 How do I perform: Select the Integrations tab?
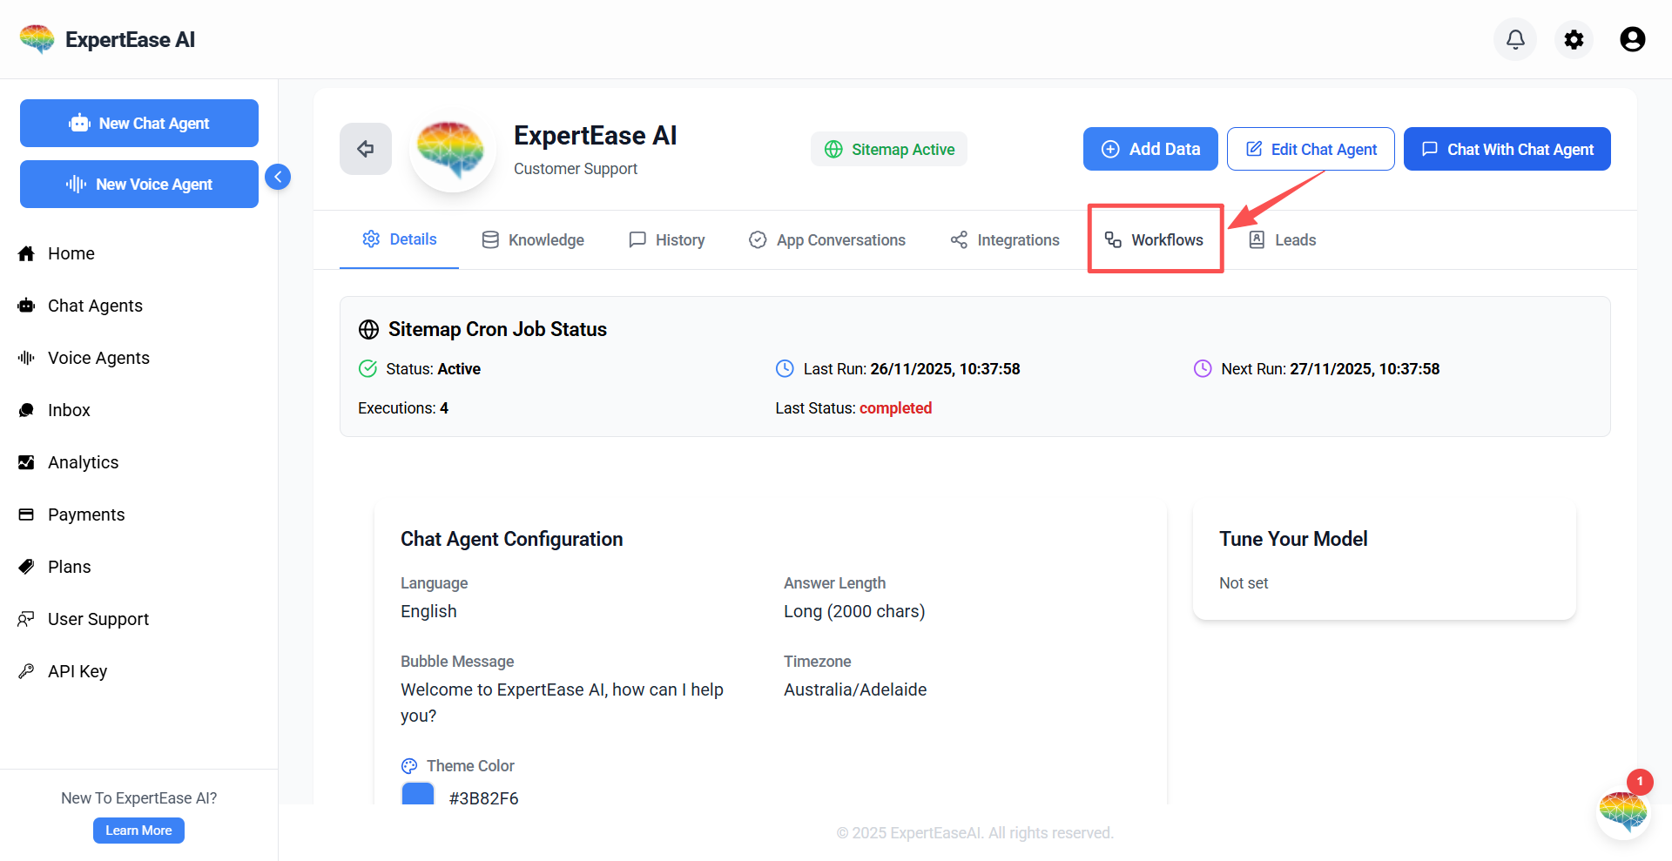pyautogui.click(x=1005, y=239)
